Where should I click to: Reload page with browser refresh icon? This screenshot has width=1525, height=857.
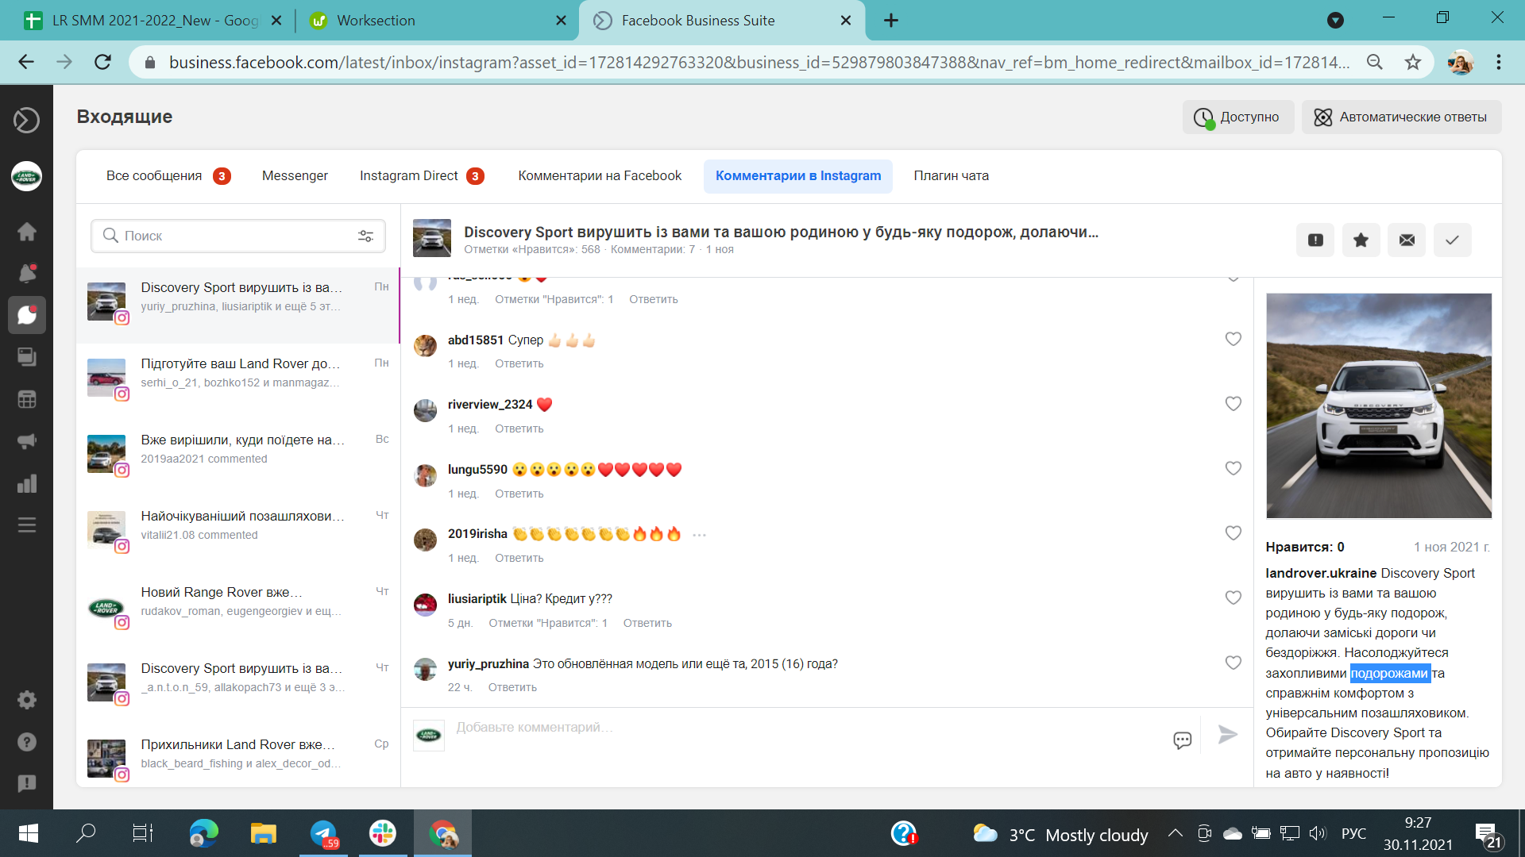[102, 62]
